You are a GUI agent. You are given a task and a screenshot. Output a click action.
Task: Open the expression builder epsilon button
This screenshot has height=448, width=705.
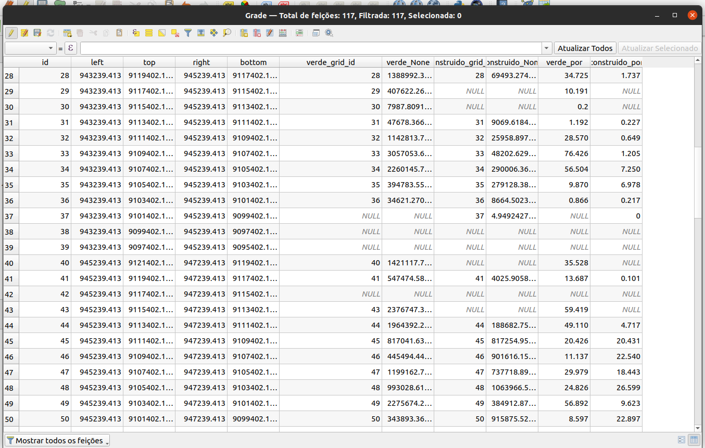coord(71,48)
